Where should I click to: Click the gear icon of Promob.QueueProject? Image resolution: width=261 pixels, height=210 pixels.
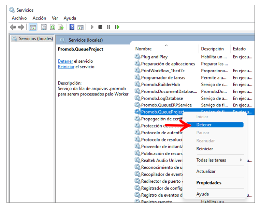click(x=137, y=112)
